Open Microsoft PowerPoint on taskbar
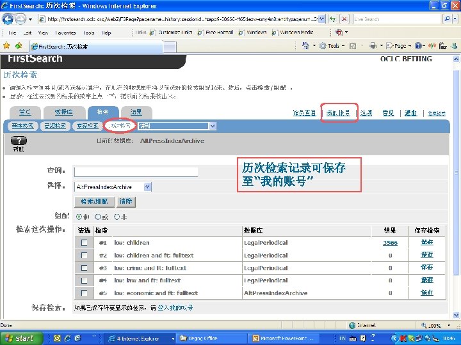461x345 pixels. pyautogui.click(x=284, y=338)
